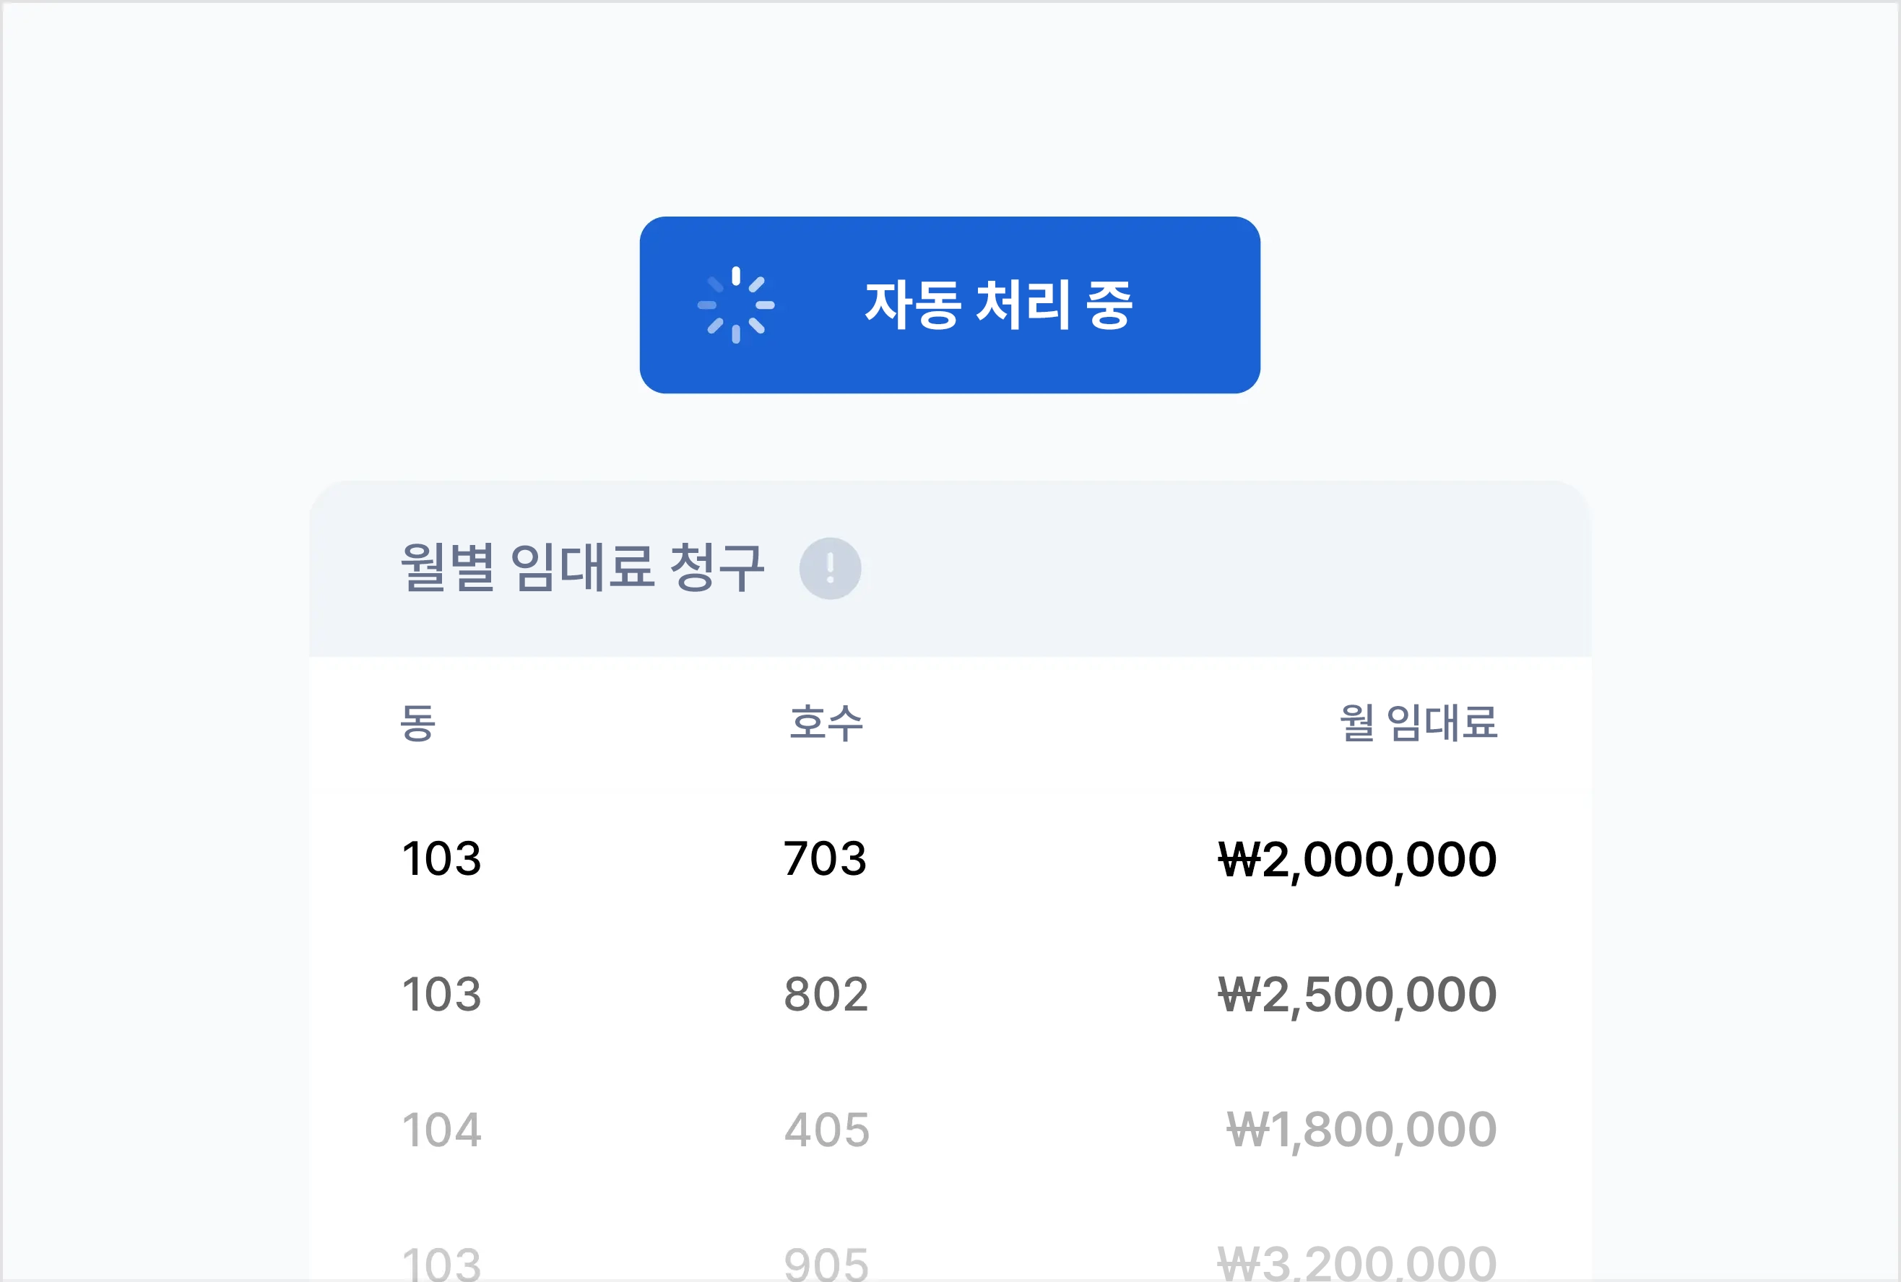1901x1282 pixels.
Task: Select building 103 in the first row
Action: pos(442,859)
